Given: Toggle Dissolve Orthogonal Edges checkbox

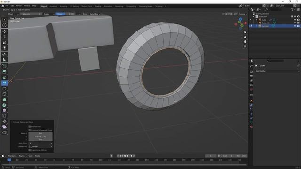Looking at the screenshot, I should click(29, 130).
